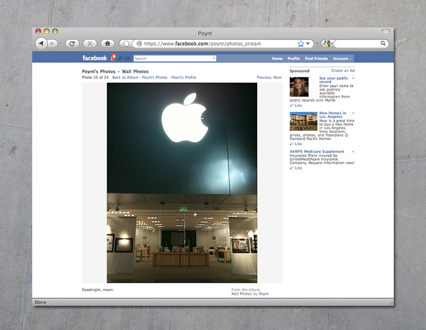
Task: Go to the browser Home page icon
Action: pyautogui.click(x=107, y=44)
